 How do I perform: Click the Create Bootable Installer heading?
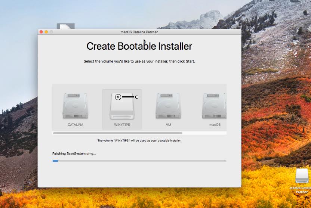139,46
